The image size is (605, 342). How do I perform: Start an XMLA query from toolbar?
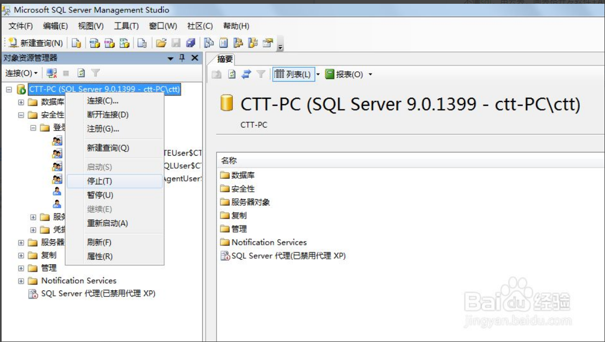coord(124,43)
